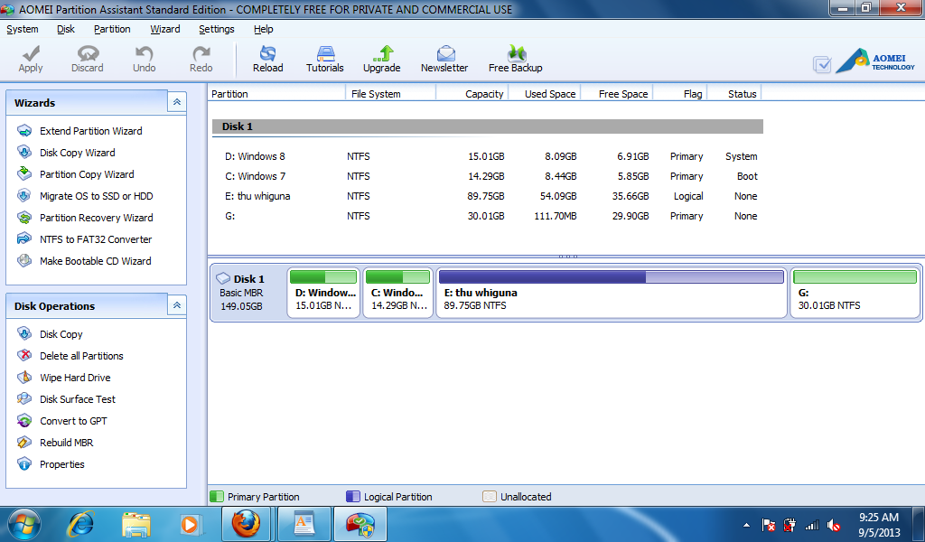Show hidden system tray icons
This screenshot has height=542, width=925.
coord(747,524)
